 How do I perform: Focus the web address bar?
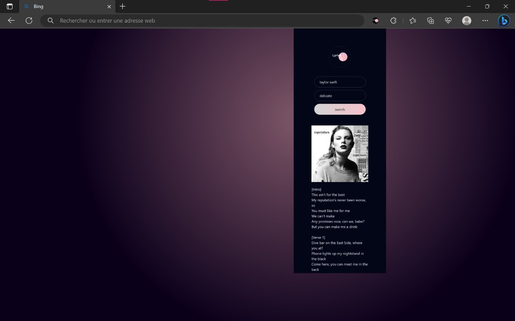pos(202,20)
